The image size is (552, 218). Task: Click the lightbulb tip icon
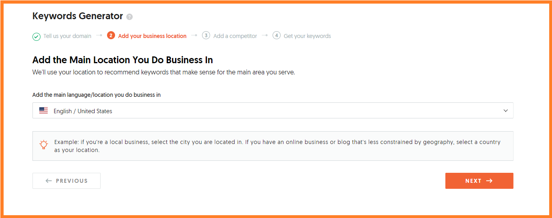click(43, 145)
